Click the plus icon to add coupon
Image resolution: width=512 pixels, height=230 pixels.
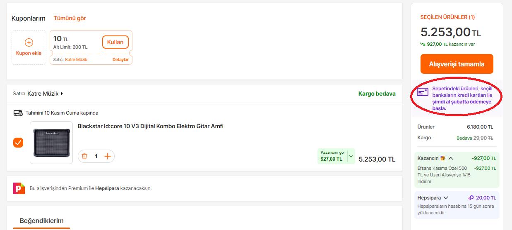(x=29, y=42)
